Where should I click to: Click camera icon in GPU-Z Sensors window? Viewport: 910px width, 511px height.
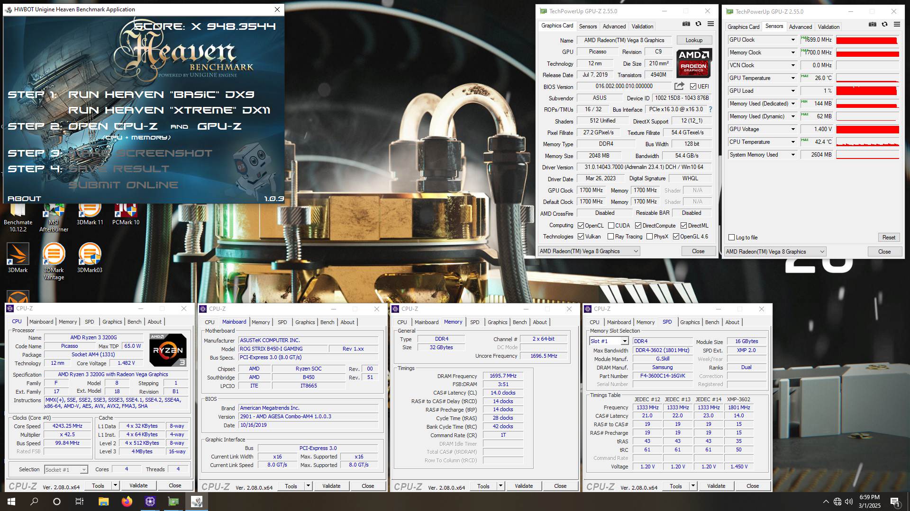[x=872, y=25]
